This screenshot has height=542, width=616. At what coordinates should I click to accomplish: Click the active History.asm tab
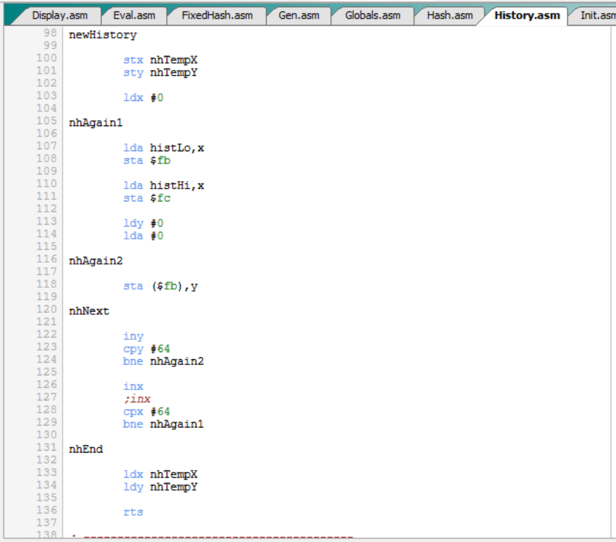[527, 15]
